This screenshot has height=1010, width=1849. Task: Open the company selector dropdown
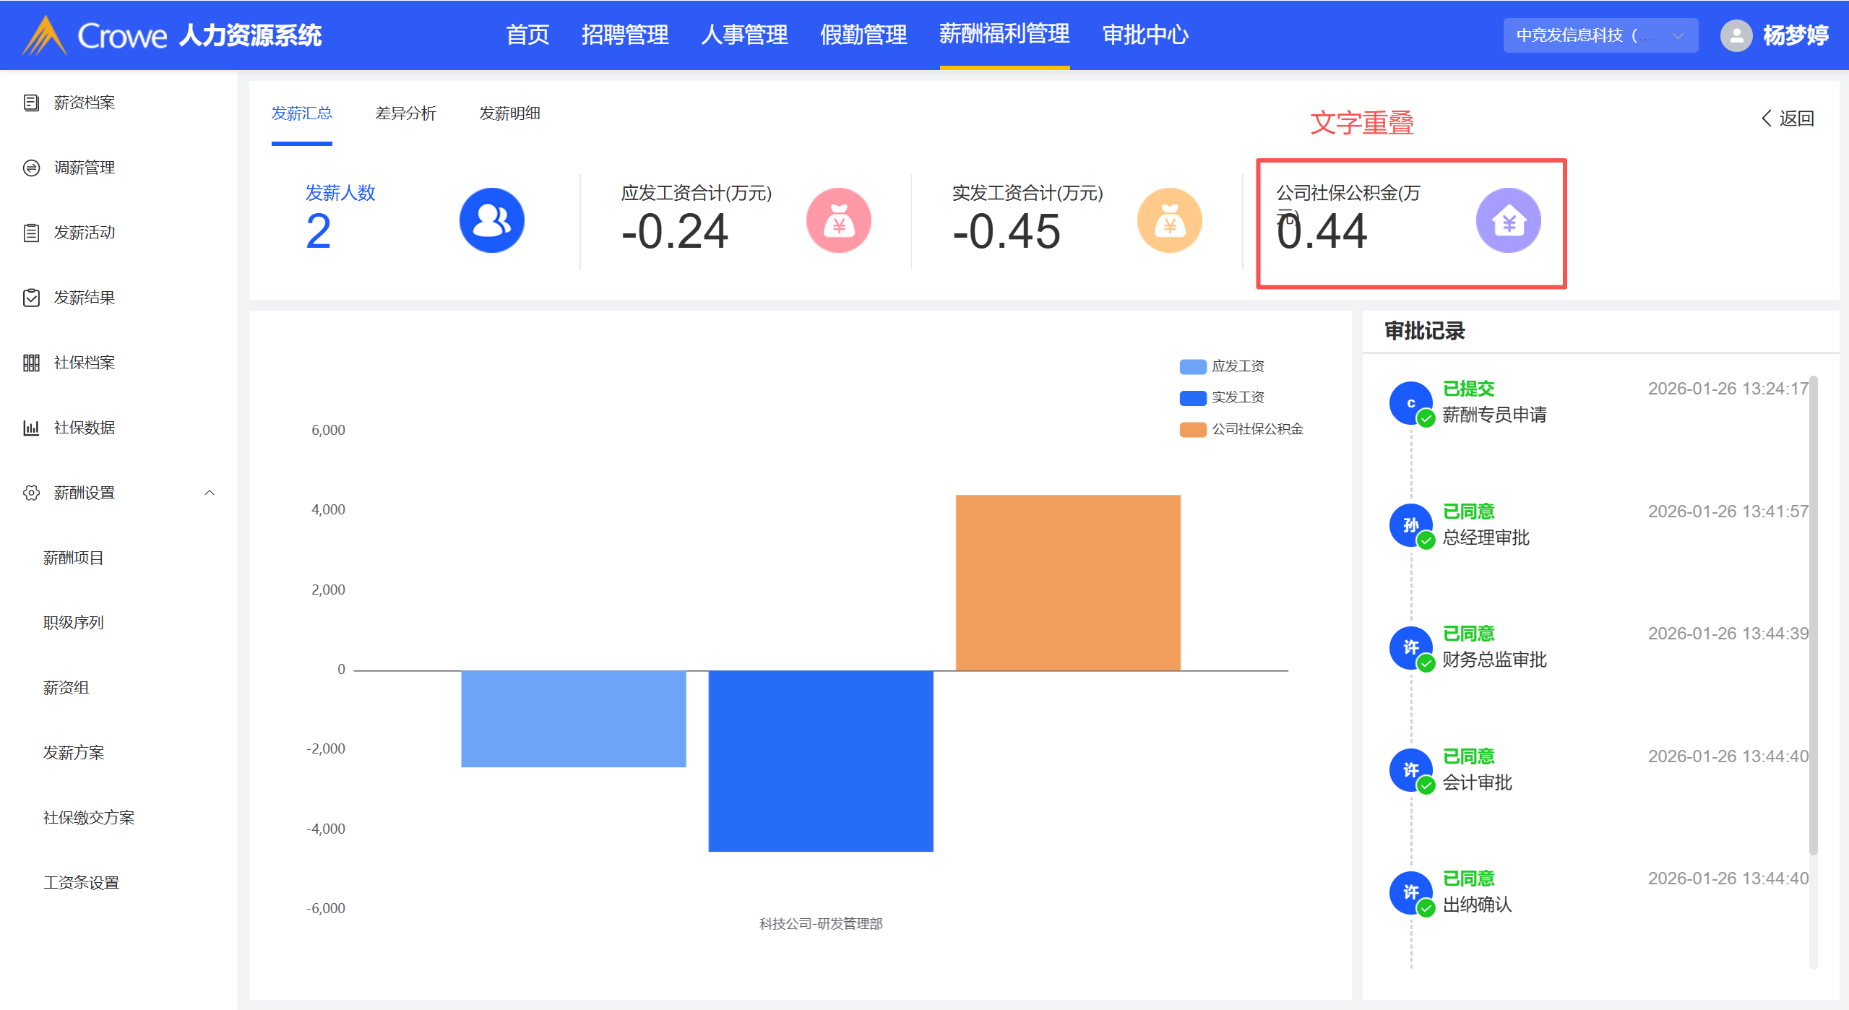(1600, 35)
